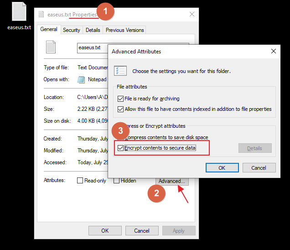Confirm with OK in Advanced Attributes
Viewport: 290px width, 250px height.
[x=222, y=167]
